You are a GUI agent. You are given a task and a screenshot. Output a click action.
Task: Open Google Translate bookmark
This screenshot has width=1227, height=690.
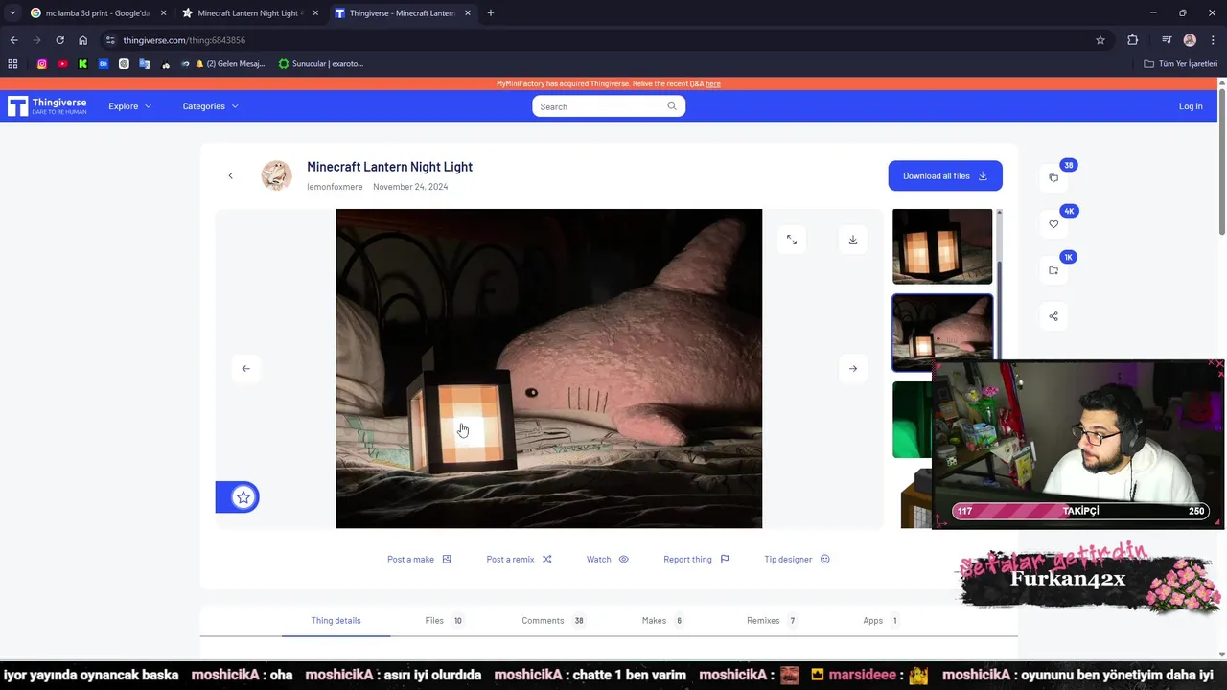[145, 64]
